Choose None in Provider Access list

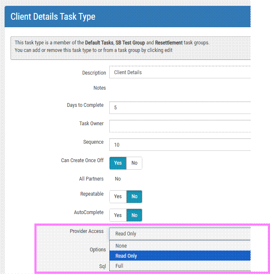[x=180, y=246]
